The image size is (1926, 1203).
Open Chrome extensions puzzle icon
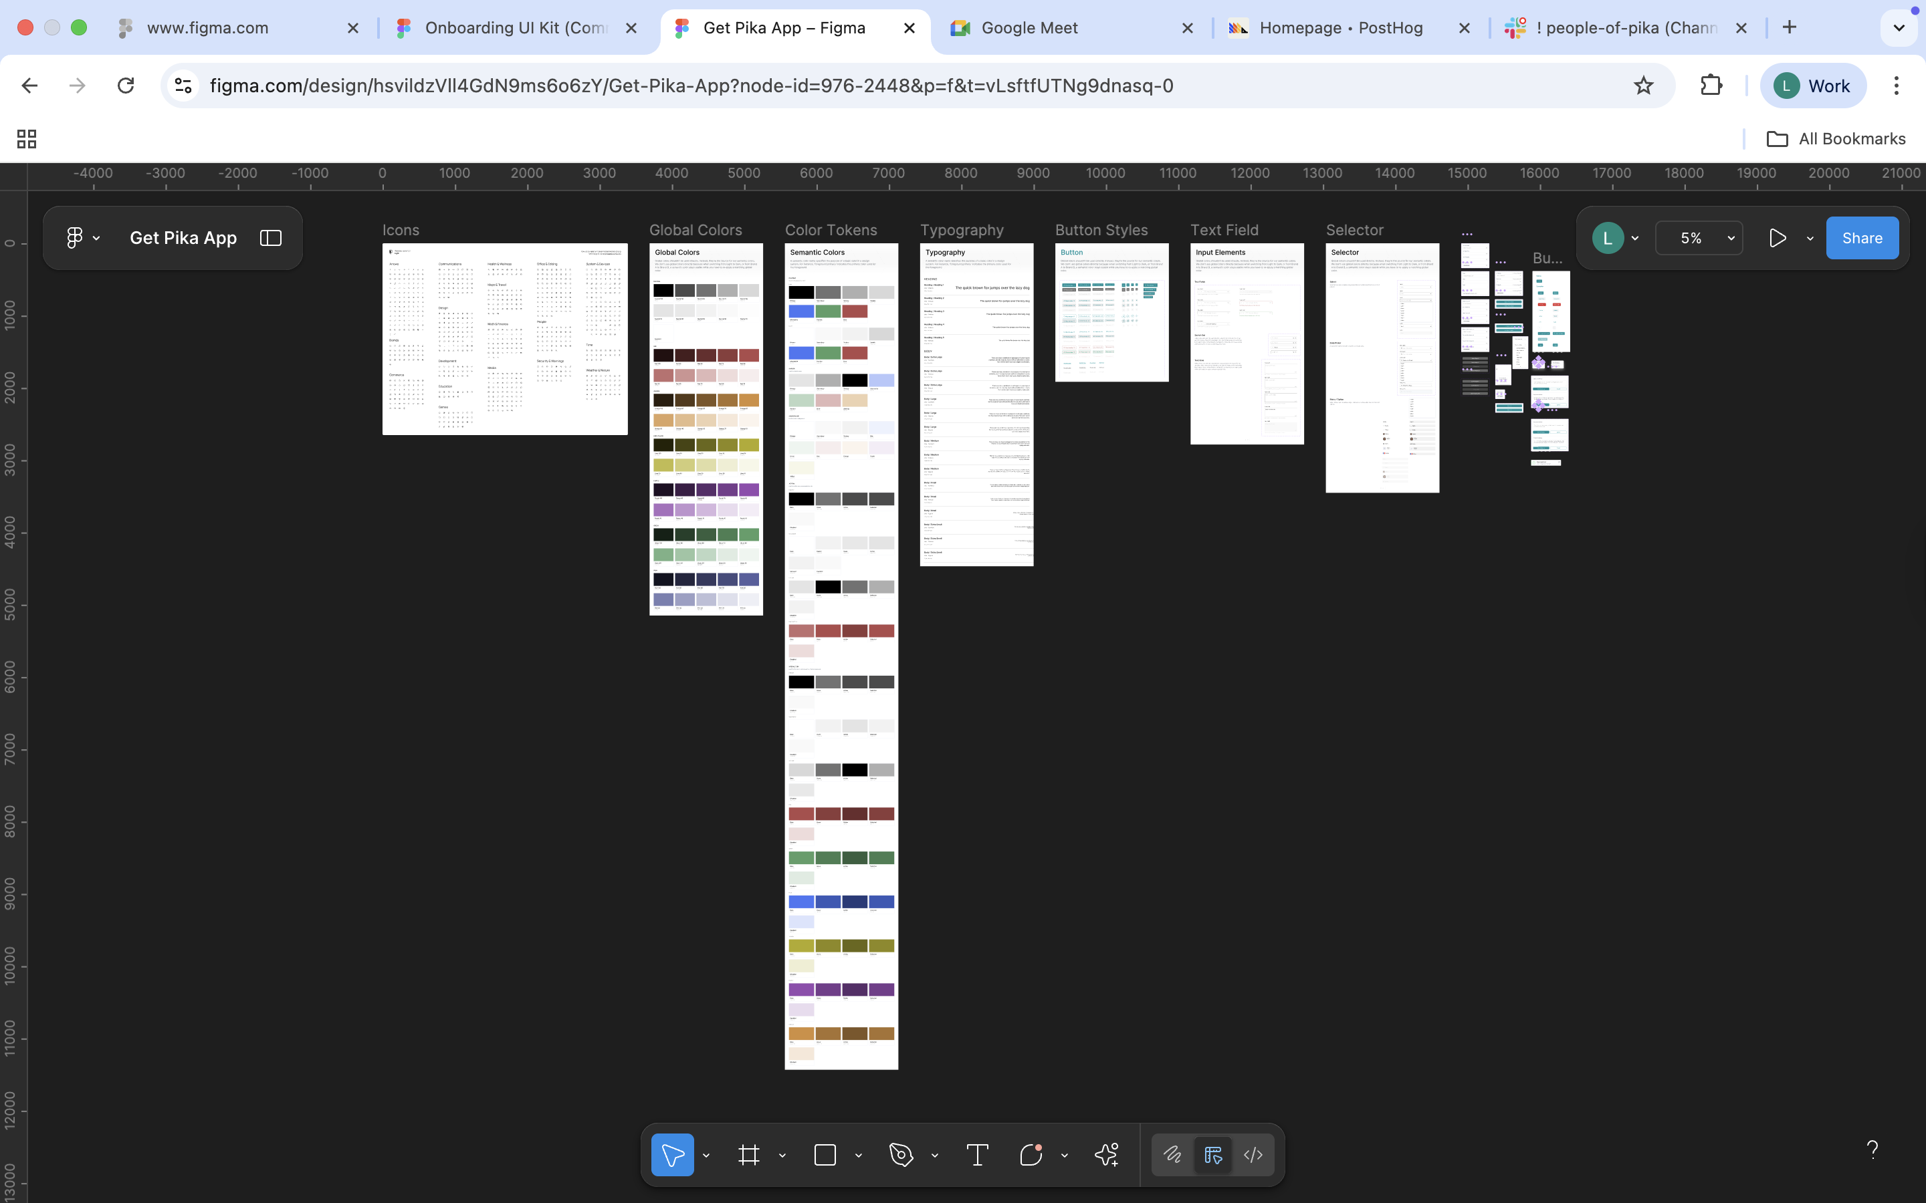[1710, 86]
